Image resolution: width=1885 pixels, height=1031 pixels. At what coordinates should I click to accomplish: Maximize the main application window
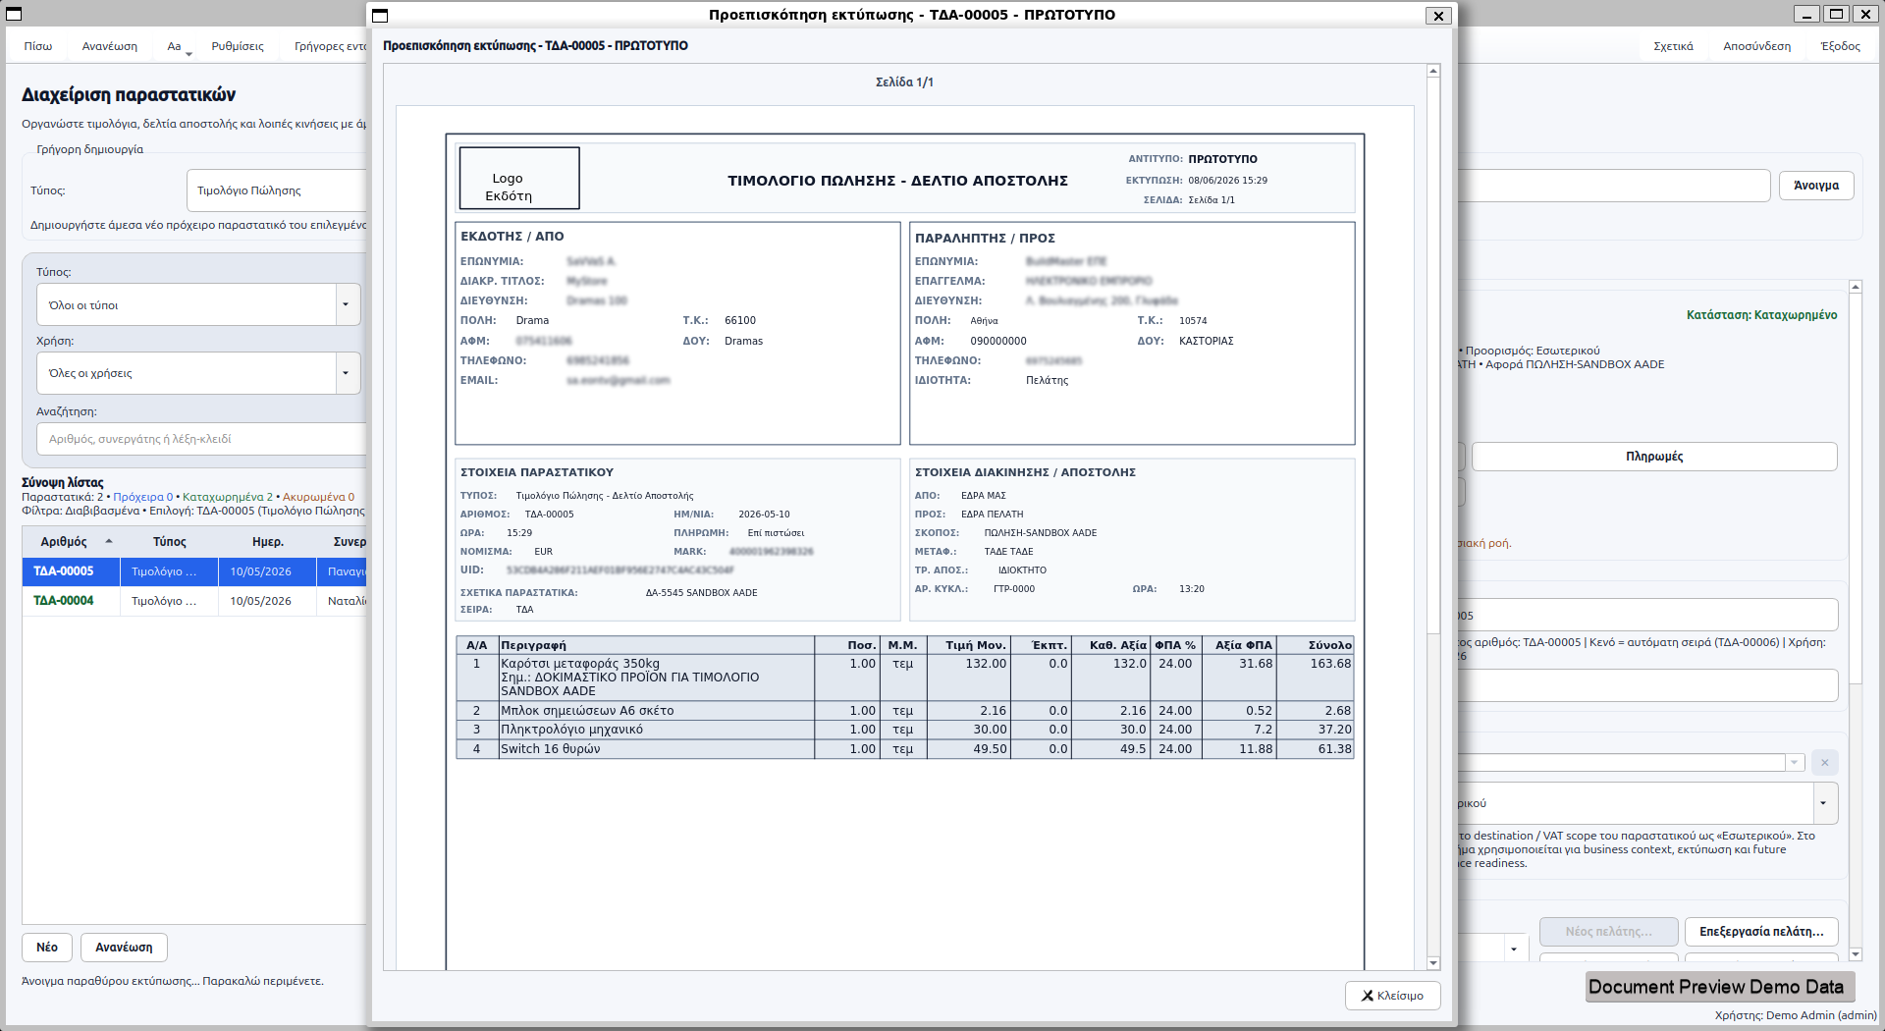1836,14
